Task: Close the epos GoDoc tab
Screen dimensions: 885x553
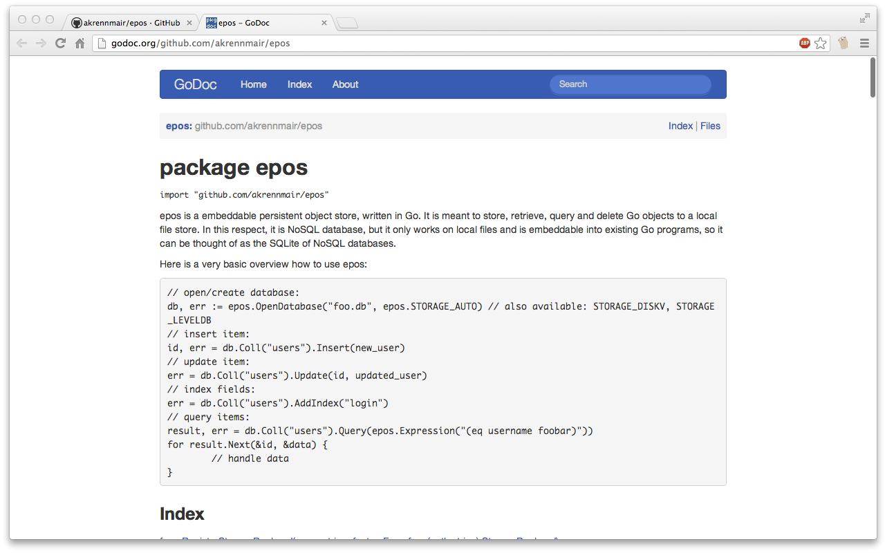Action: (324, 23)
